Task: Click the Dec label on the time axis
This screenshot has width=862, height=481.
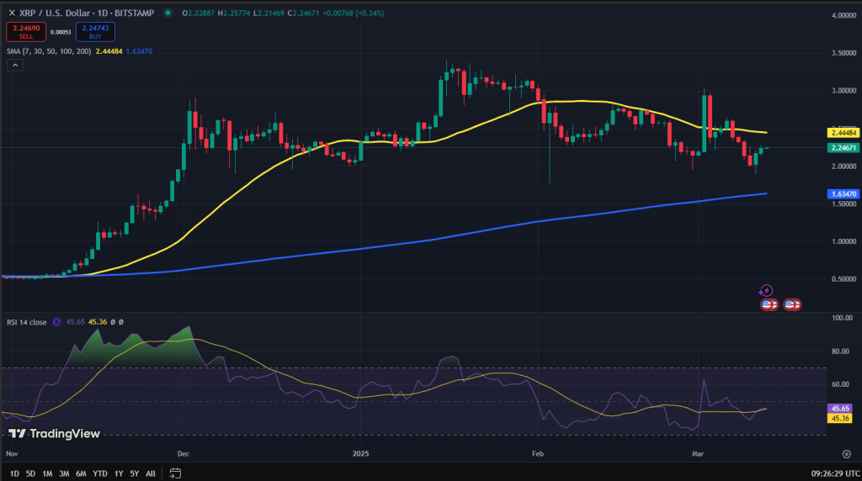Action: 183,453
